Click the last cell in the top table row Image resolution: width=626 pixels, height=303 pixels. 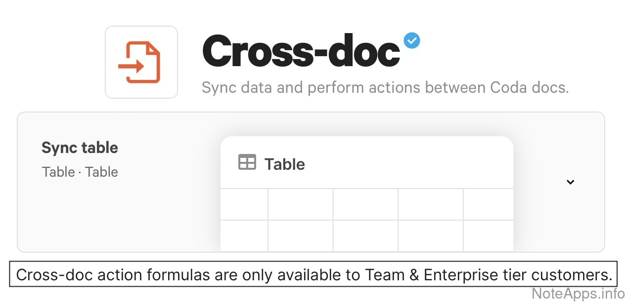click(488, 204)
